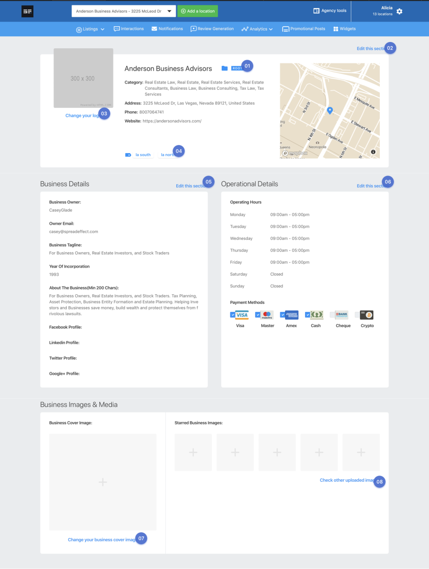Click Change your logo link

[x=82, y=115]
